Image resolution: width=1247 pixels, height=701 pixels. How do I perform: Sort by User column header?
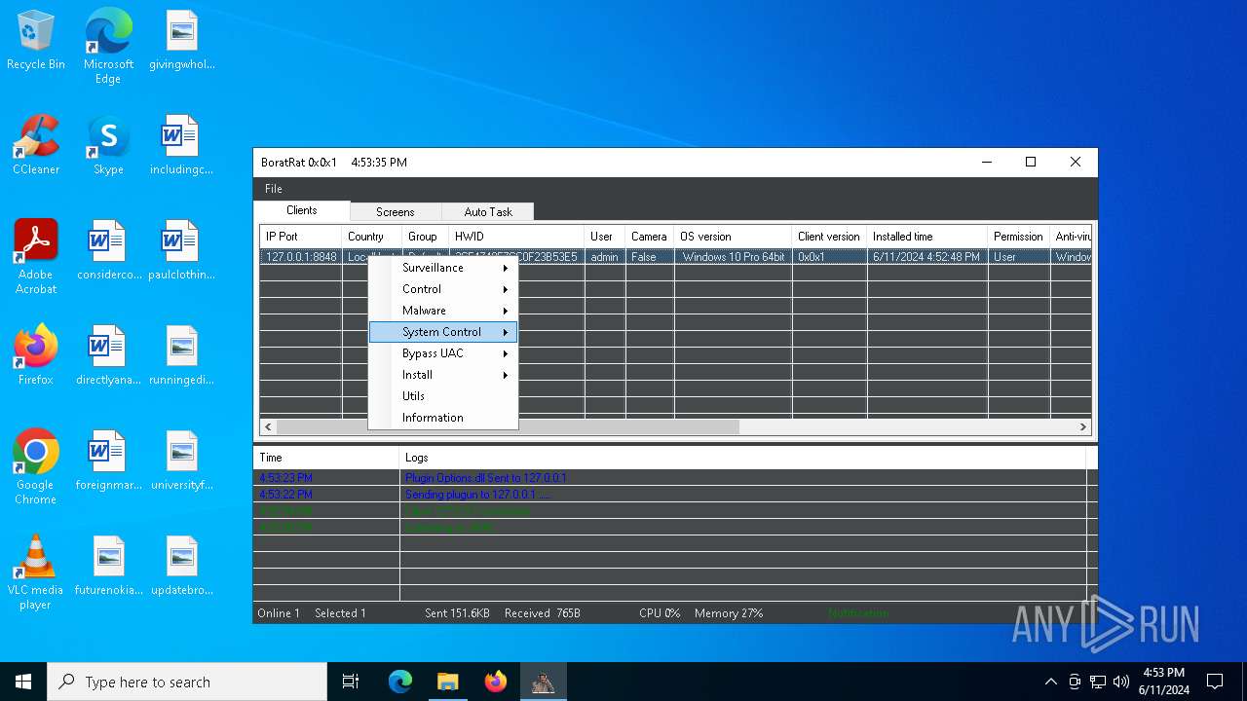pyautogui.click(x=605, y=237)
